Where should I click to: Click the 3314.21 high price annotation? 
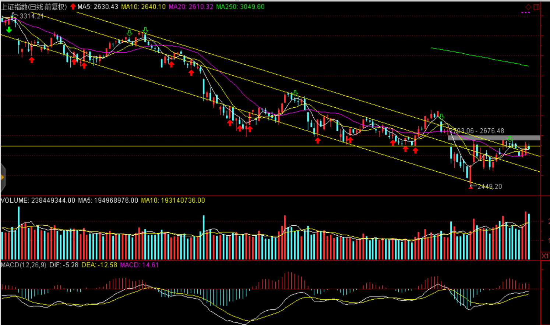pos(31,16)
